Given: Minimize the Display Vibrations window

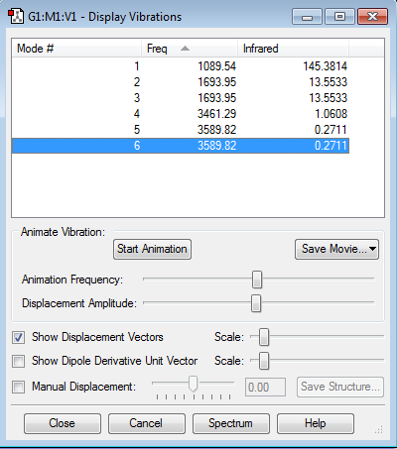Looking at the screenshot, I should [307, 17].
